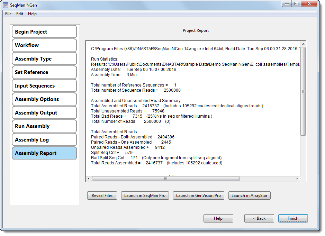Select the Run Assembly step

click(x=44, y=126)
